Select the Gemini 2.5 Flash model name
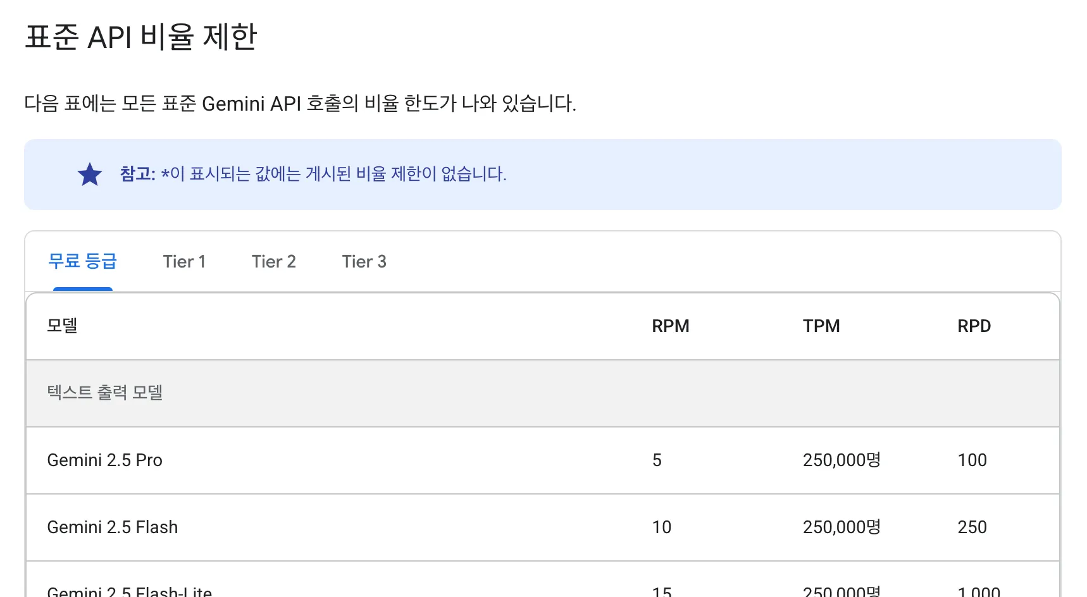Viewport: 1087px width, 597px height. pos(112,527)
